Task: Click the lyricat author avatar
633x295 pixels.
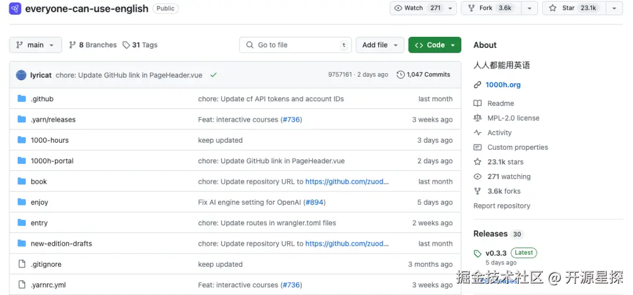Action: [x=21, y=75]
